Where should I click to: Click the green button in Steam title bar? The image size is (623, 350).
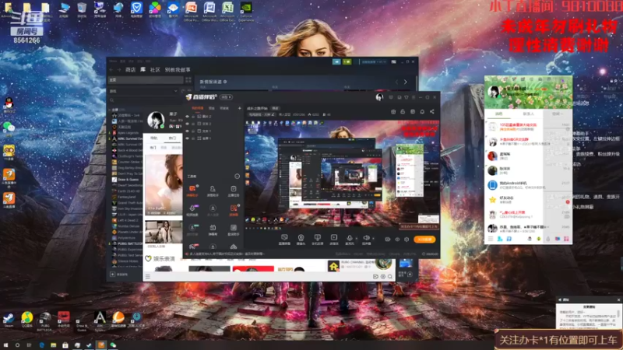pyautogui.click(x=347, y=62)
